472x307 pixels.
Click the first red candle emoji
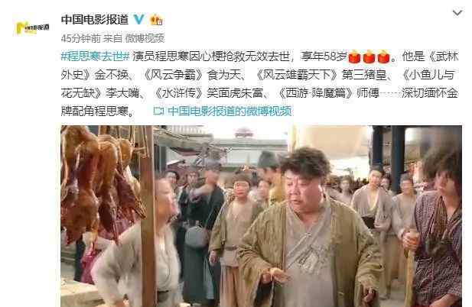(x=354, y=57)
